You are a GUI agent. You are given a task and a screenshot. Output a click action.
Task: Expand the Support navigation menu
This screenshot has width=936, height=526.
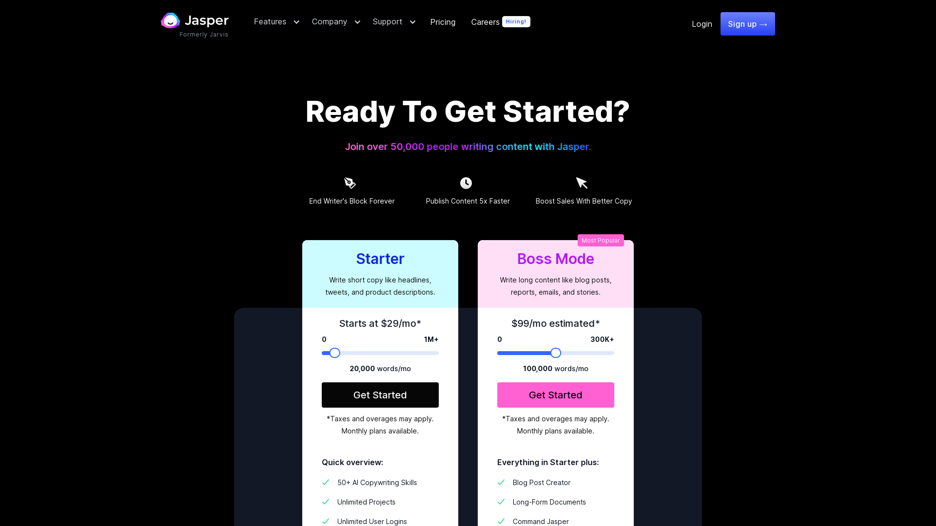click(394, 22)
